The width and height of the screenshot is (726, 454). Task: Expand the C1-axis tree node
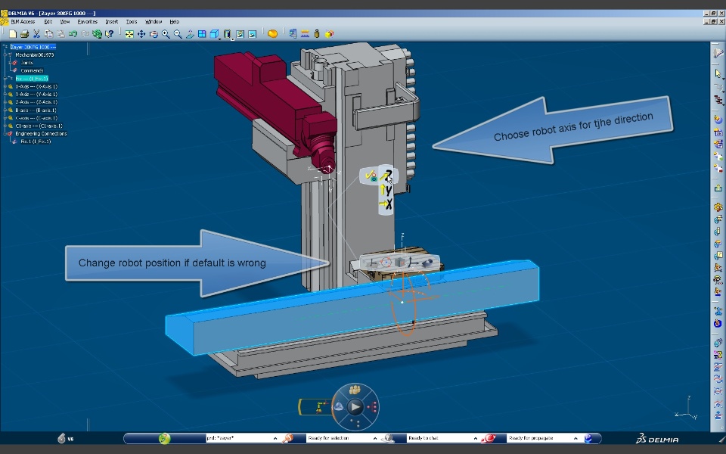click(5, 126)
